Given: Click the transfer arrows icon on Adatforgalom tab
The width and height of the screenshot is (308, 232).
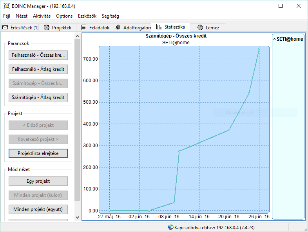Looking at the screenshot, I should [118, 27].
